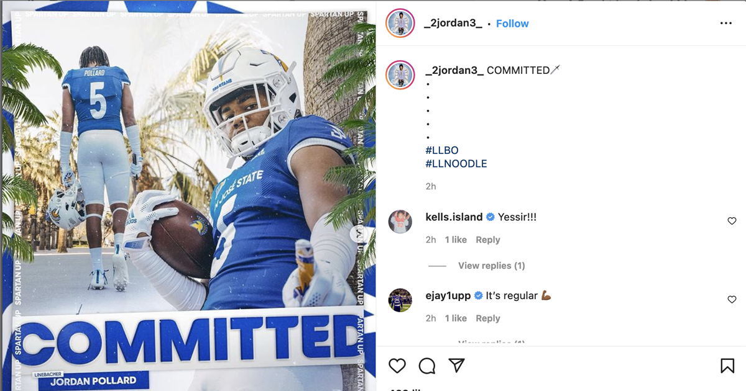Save post with bookmark icon
The image size is (746, 391).
coord(727,366)
